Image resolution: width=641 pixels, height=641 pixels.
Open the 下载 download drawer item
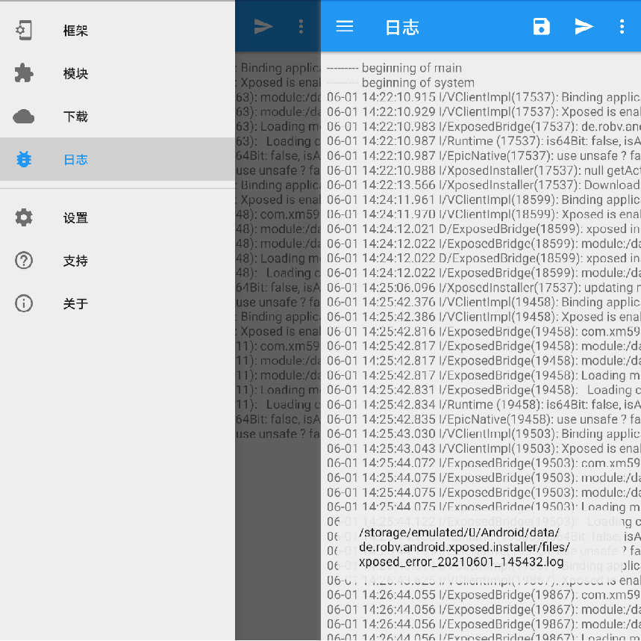pyautogui.click(x=117, y=117)
